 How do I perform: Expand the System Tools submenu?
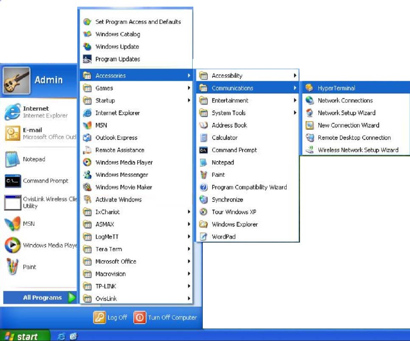pyautogui.click(x=228, y=113)
